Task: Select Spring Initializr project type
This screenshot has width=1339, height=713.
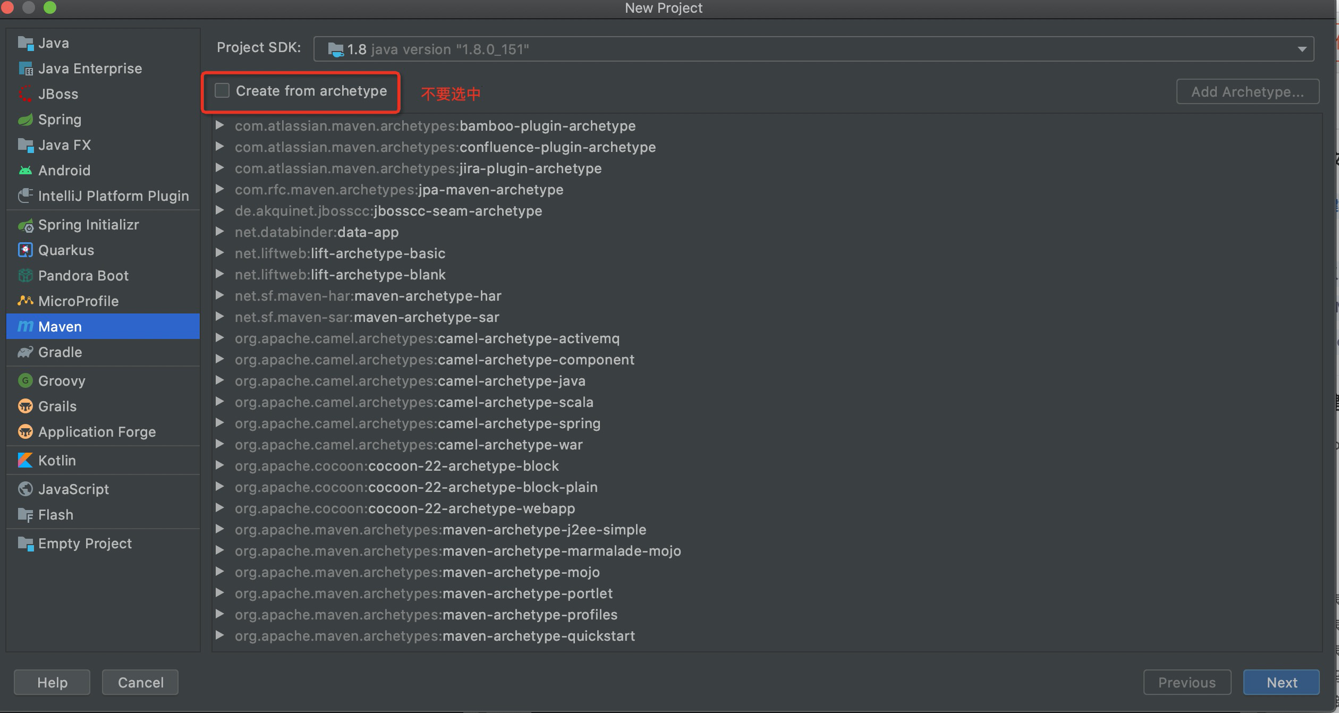Action: tap(88, 225)
